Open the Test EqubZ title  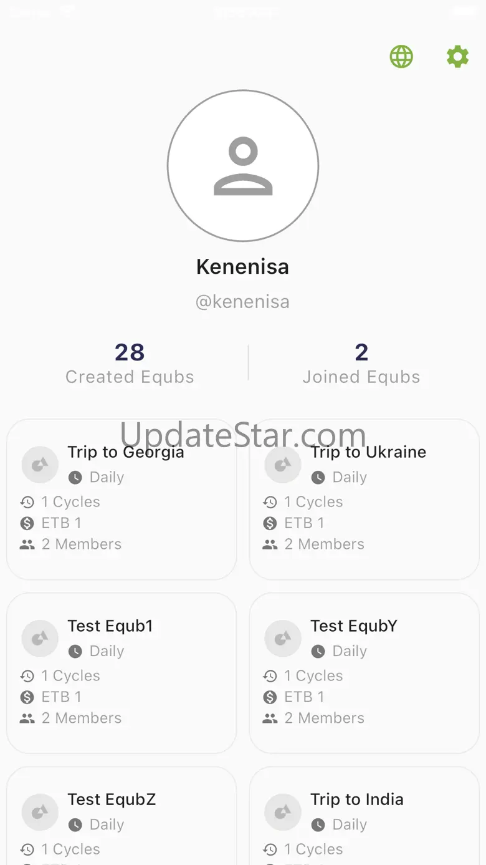point(112,800)
